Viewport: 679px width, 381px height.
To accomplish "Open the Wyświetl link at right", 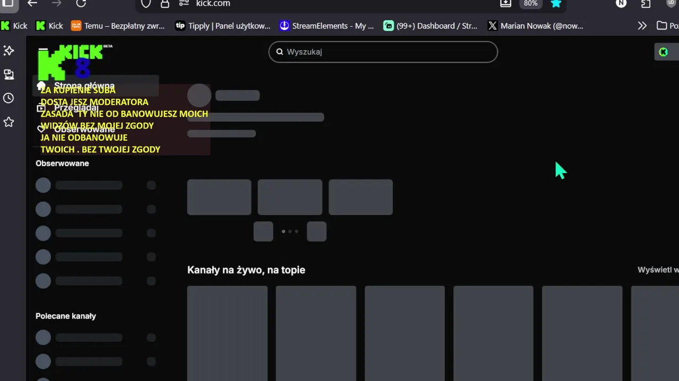I will tap(658, 270).
